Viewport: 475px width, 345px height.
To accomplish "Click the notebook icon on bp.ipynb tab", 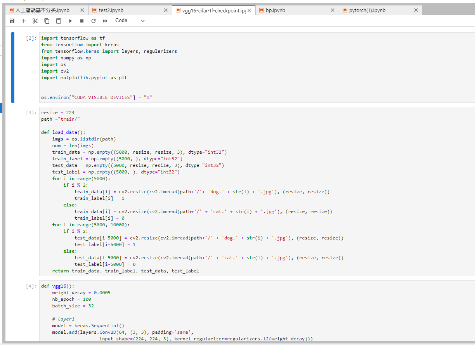I will tap(262, 10).
